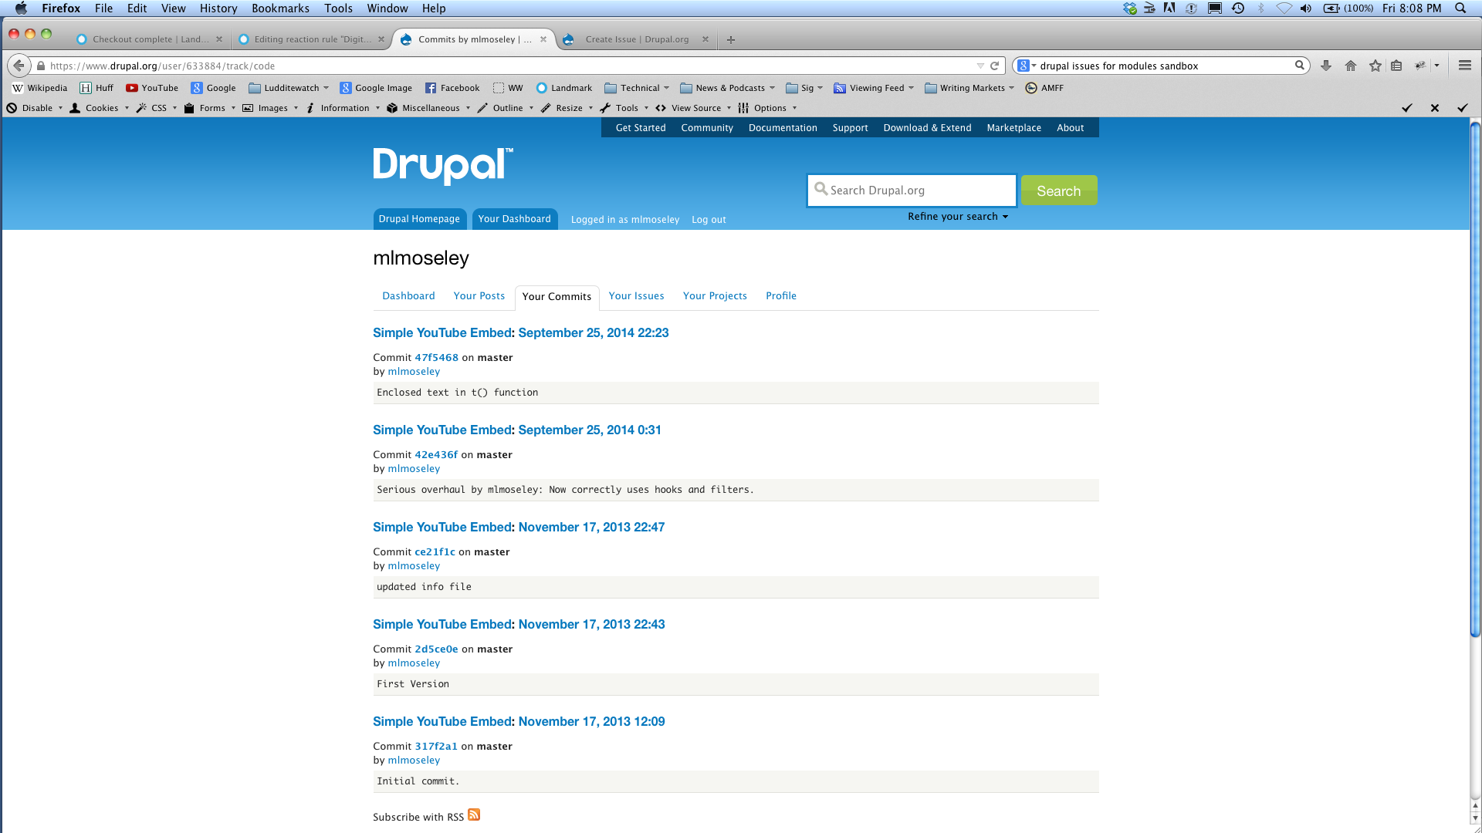Open Tools menu in menu bar

338,8
